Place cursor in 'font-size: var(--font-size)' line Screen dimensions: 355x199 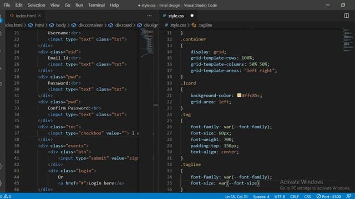pyautogui.click(x=225, y=183)
